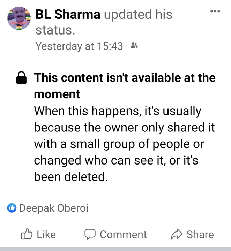Toggle the Like label on the post
This screenshot has height=251, width=231.
click(x=46, y=235)
